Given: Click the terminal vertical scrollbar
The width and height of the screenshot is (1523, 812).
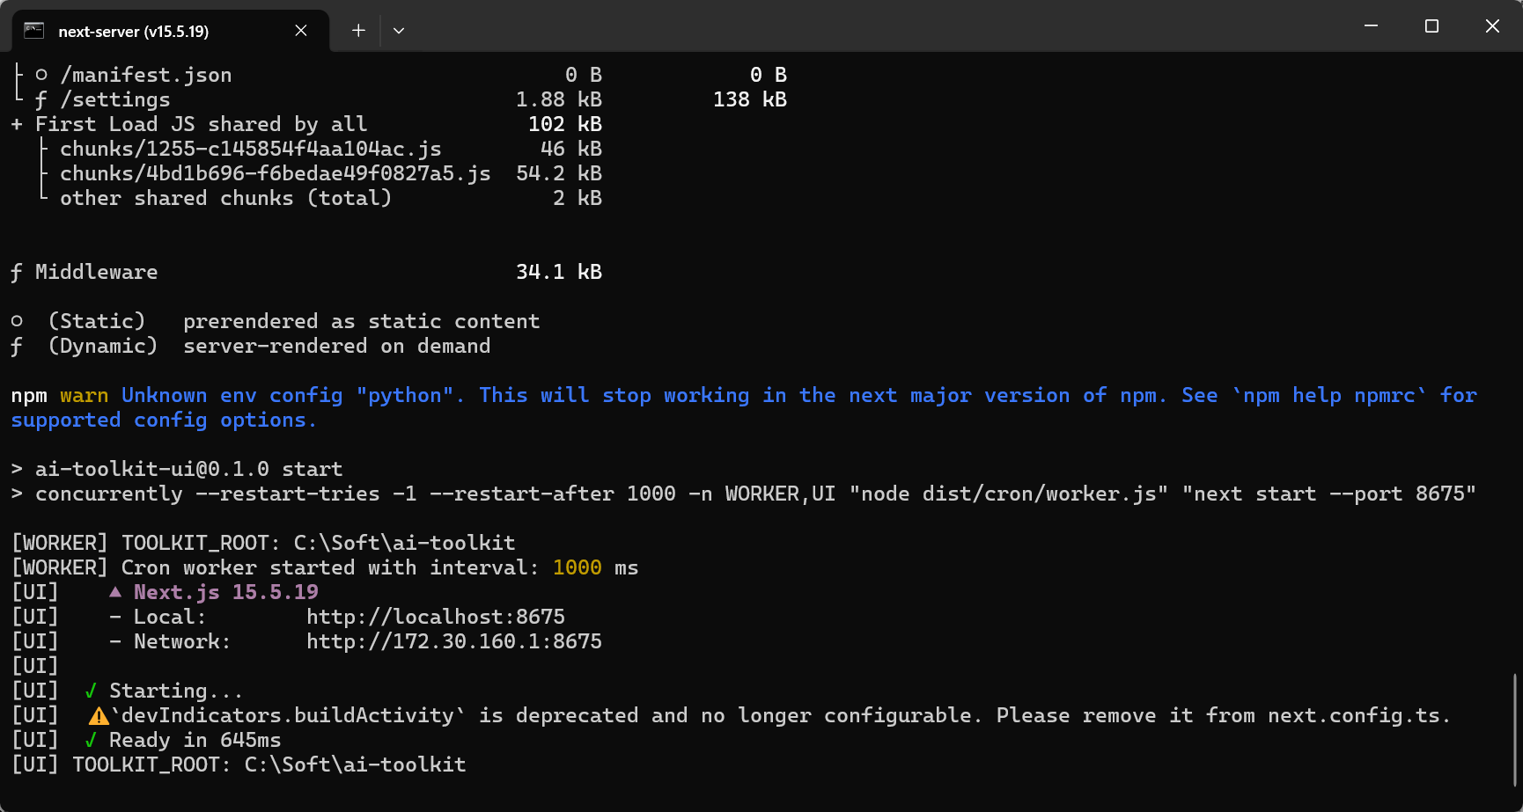Looking at the screenshot, I should [x=1514, y=730].
